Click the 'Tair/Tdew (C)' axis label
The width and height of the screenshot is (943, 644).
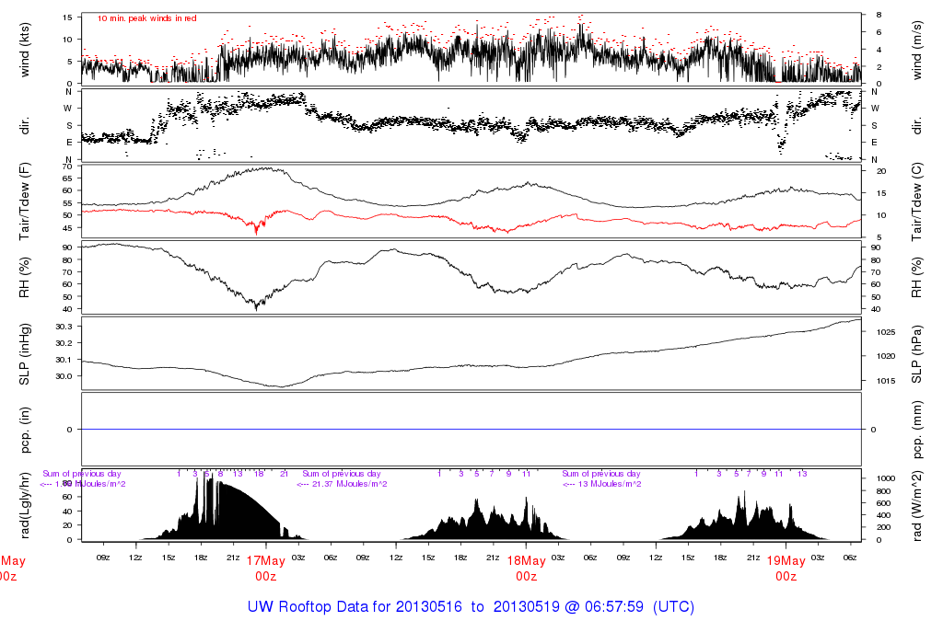click(916, 201)
